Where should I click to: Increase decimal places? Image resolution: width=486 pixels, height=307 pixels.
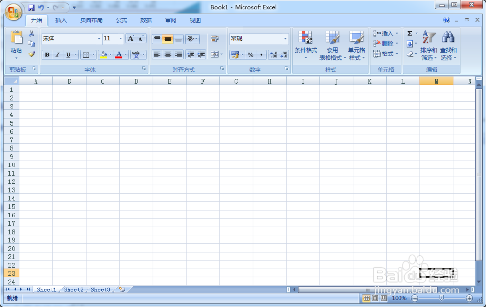pyautogui.click(x=273, y=54)
